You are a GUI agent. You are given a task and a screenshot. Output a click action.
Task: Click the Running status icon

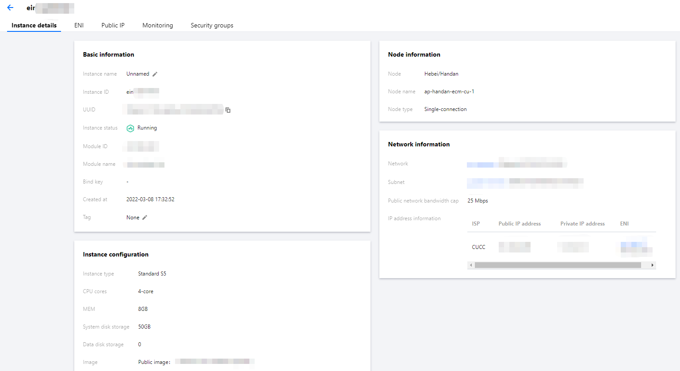[x=130, y=128]
